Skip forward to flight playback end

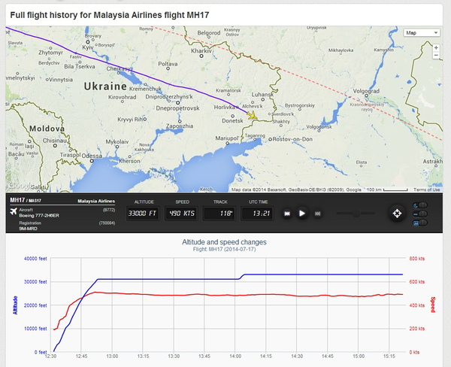317,214
